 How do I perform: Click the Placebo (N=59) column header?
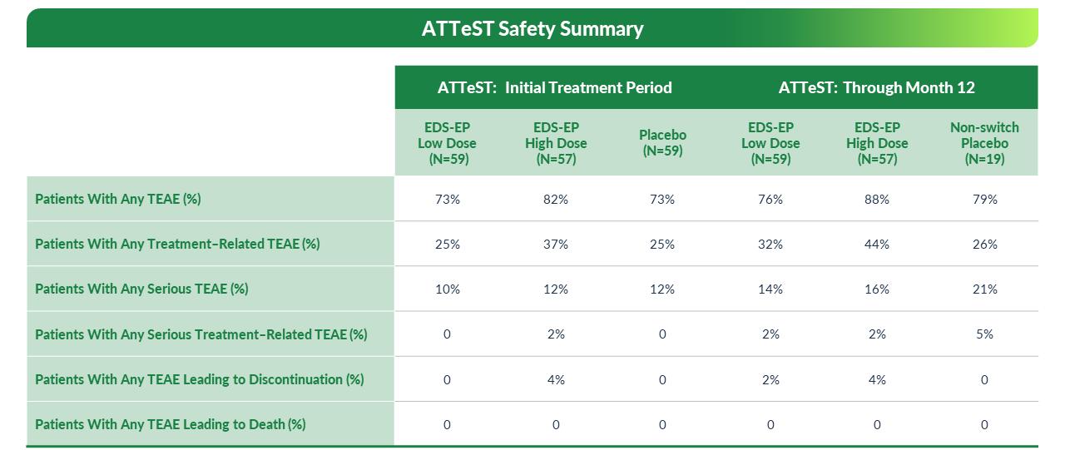[662, 143]
